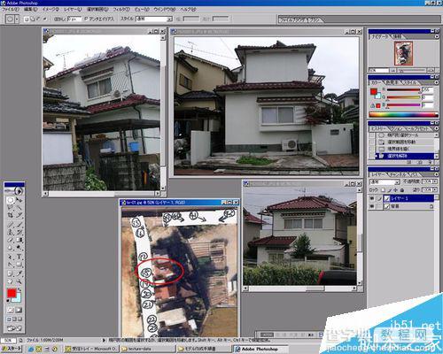
Task: Select the Pen tool
Action: (11, 265)
